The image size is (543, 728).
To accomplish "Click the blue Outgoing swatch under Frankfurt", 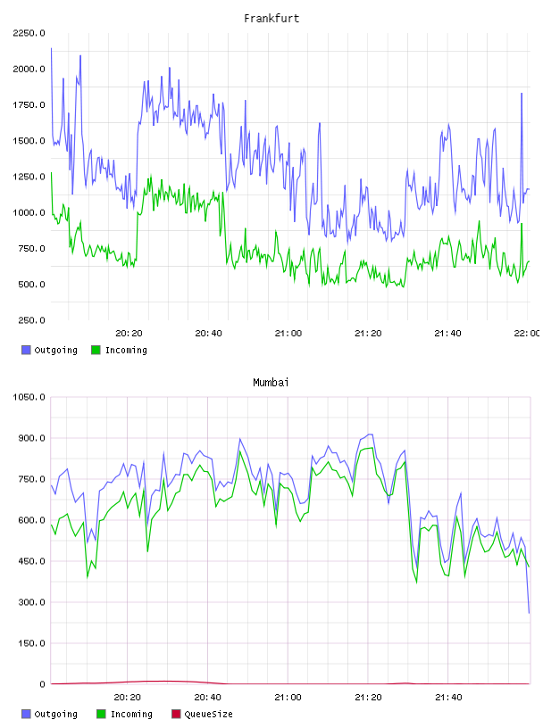I will click(x=26, y=350).
